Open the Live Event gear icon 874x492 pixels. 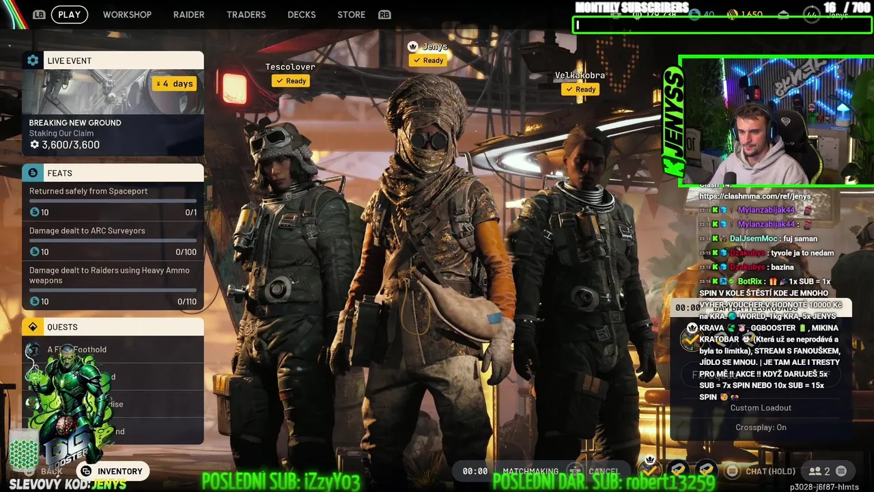(x=33, y=60)
